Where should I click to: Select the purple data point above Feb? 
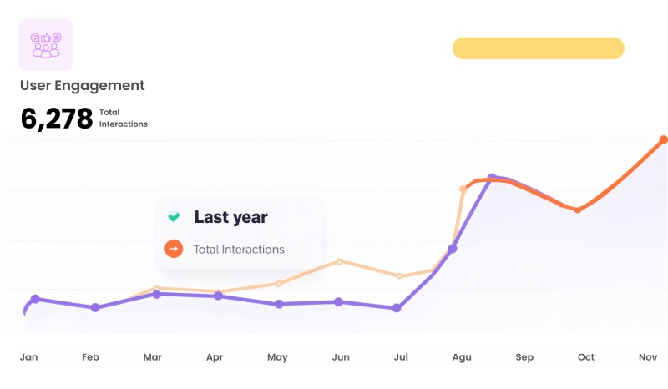pyautogui.click(x=95, y=307)
